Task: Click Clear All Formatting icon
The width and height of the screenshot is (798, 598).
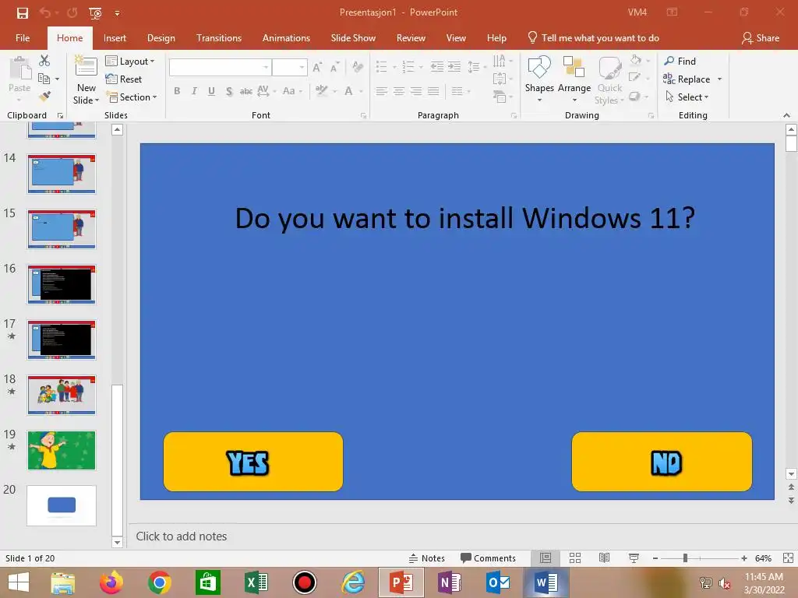Action: click(357, 67)
